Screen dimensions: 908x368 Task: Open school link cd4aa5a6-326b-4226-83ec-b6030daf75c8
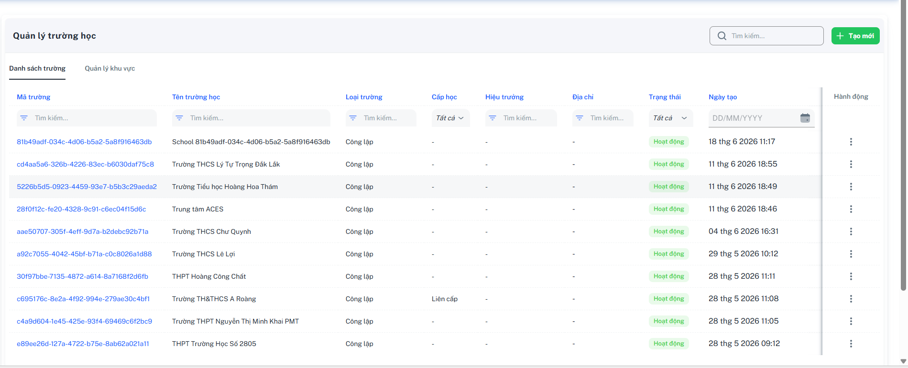(x=85, y=164)
